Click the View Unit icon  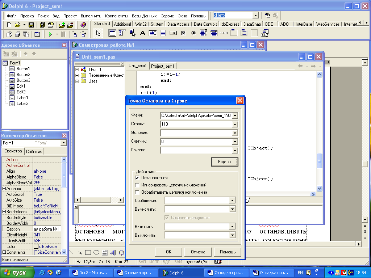pos(9,34)
